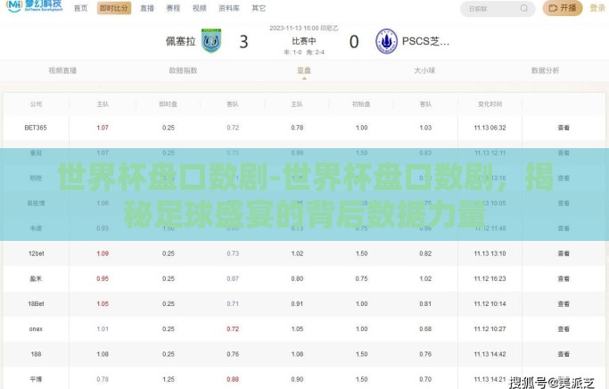
Task: Switch to the 欧赔指数 tab
Action: (184, 70)
